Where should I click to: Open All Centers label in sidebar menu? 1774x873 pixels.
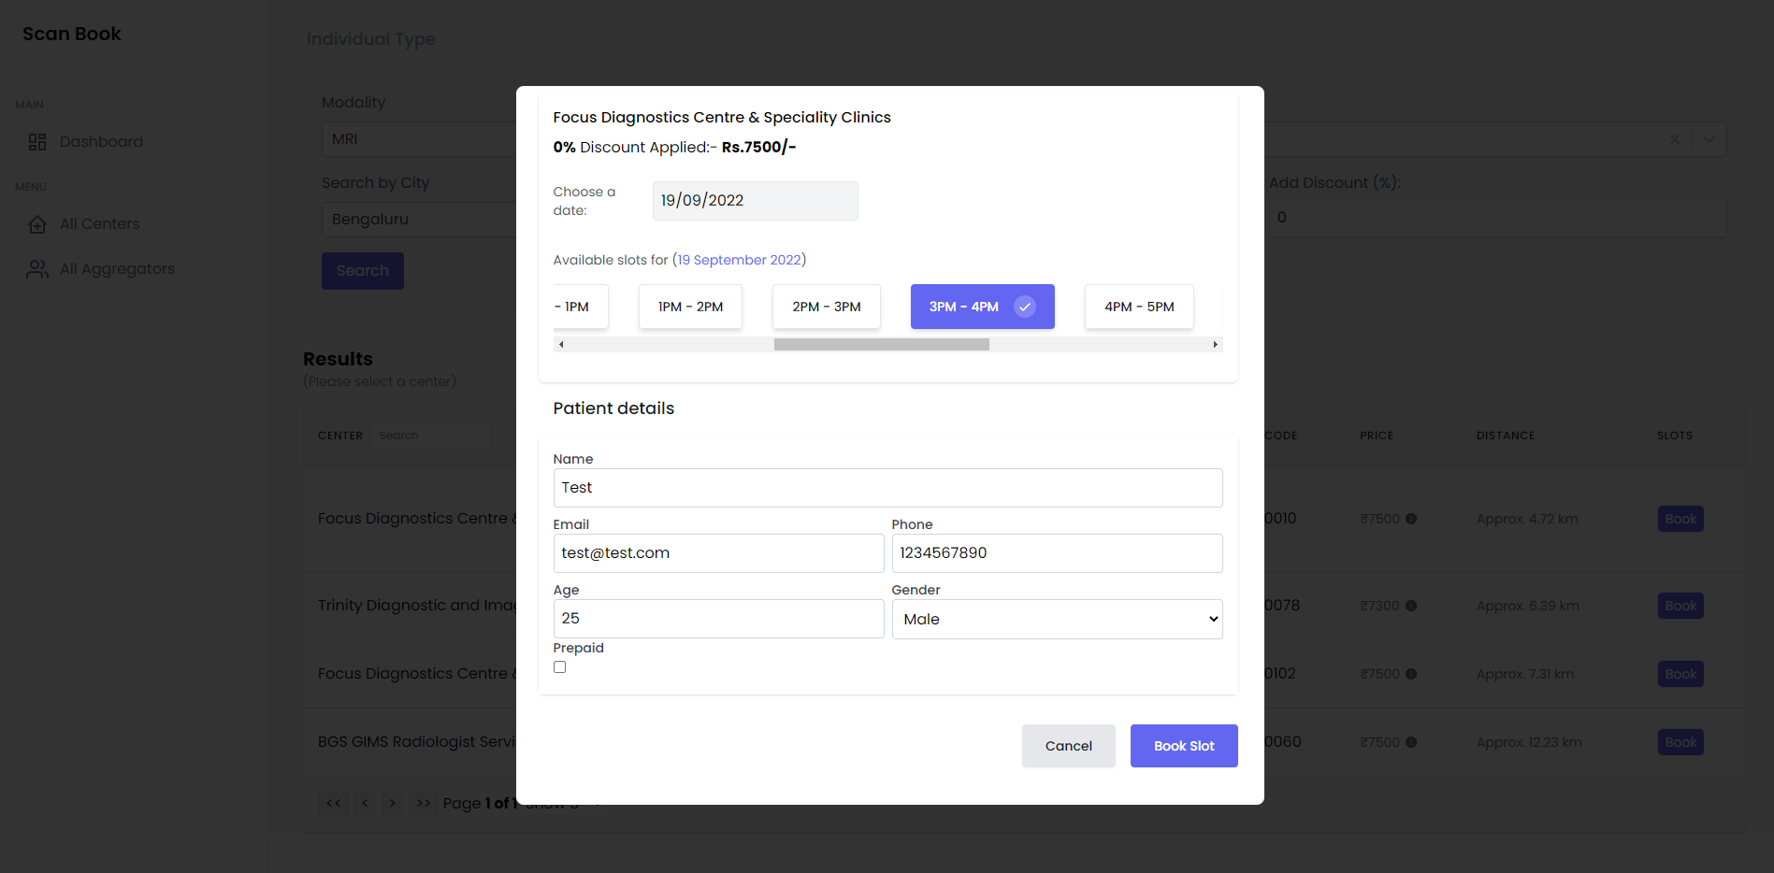(x=99, y=224)
